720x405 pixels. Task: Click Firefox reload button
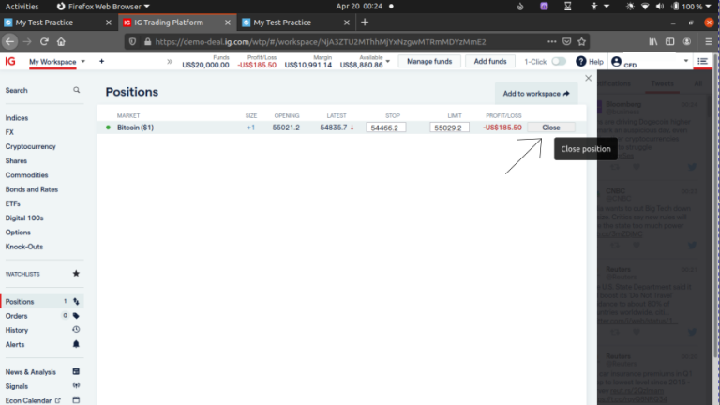point(44,42)
